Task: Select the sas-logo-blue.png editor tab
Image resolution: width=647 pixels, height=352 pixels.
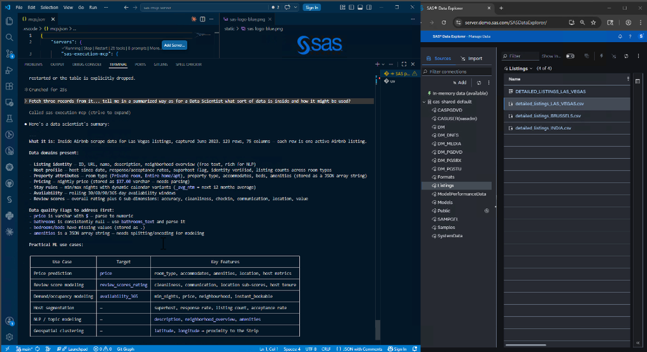Action: pos(247,19)
